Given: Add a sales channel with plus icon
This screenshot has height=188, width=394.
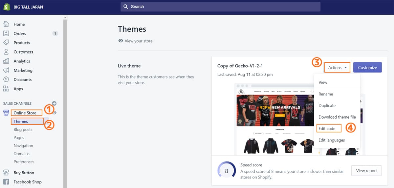Looking at the screenshot, I should click(x=54, y=103).
